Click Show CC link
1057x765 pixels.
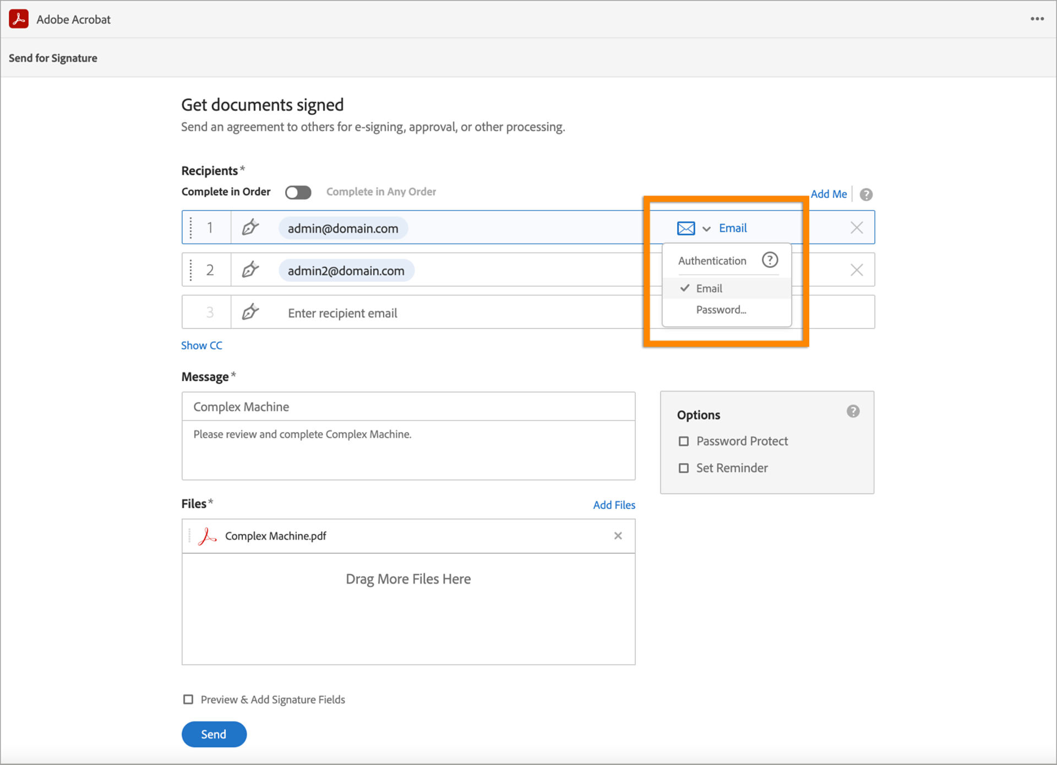click(203, 345)
